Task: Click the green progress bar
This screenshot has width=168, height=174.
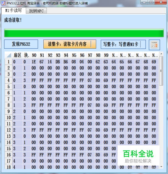Action: (x=84, y=33)
